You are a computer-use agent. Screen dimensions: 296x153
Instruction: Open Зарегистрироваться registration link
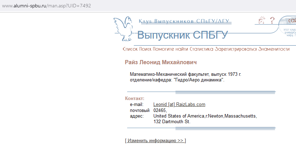pos(236,49)
